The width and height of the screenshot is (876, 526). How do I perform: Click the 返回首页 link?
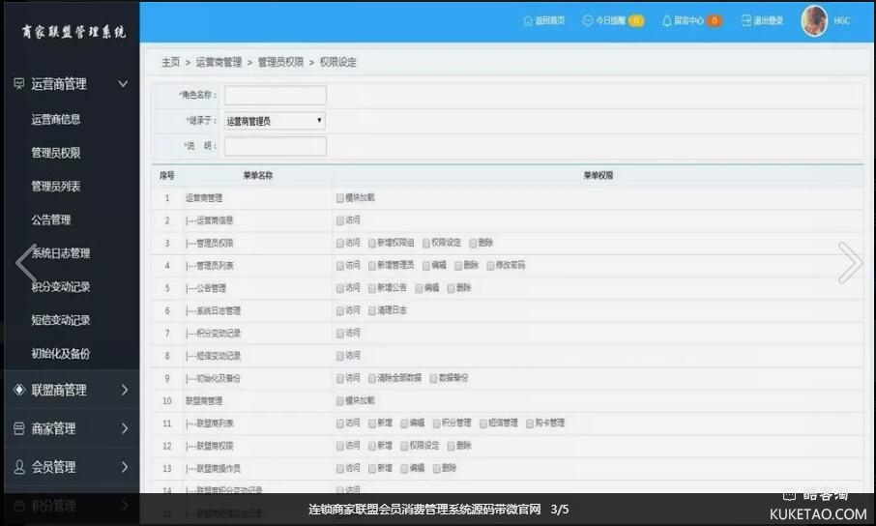tap(550, 20)
